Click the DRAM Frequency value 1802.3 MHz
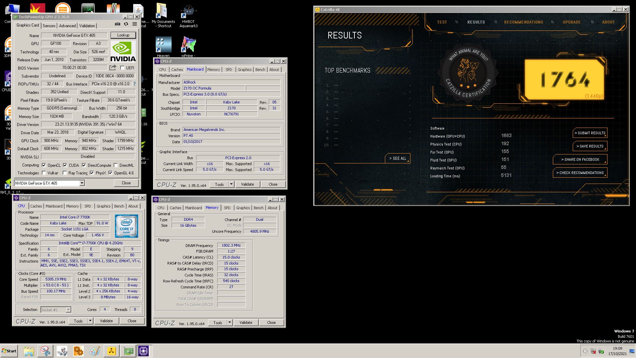 click(x=231, y=245)
